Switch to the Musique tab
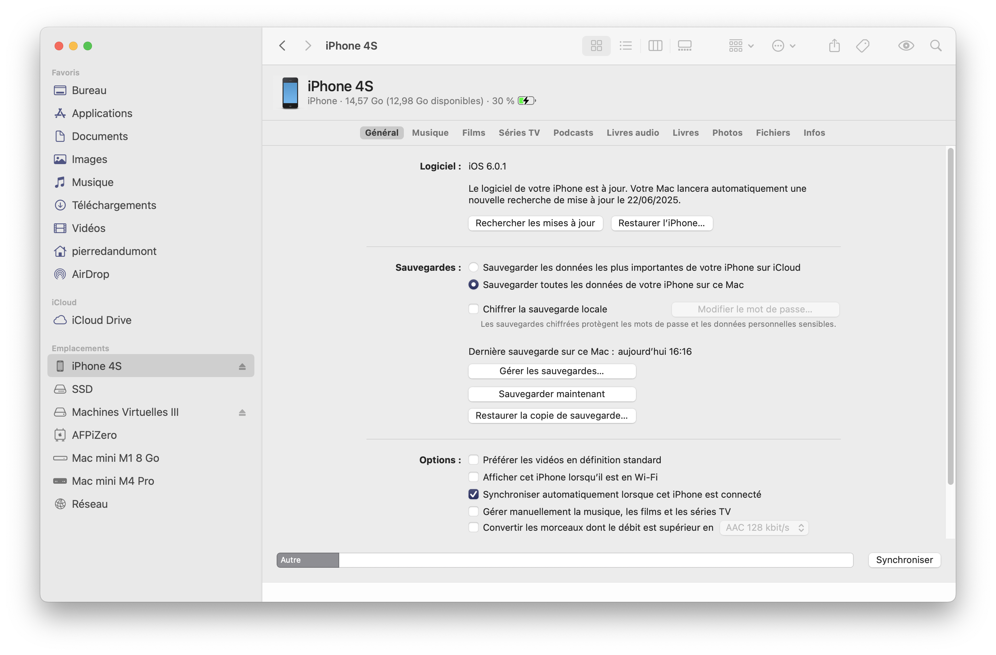Screen dimensions: 996x655 [x=430, y=133]
